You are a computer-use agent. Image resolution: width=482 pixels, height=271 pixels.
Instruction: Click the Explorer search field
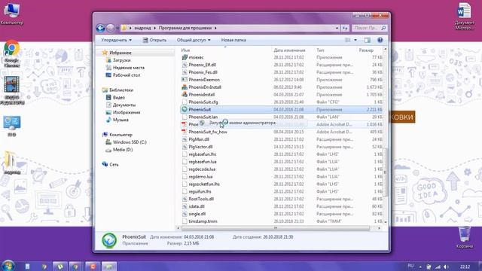[x=369, y=28]
